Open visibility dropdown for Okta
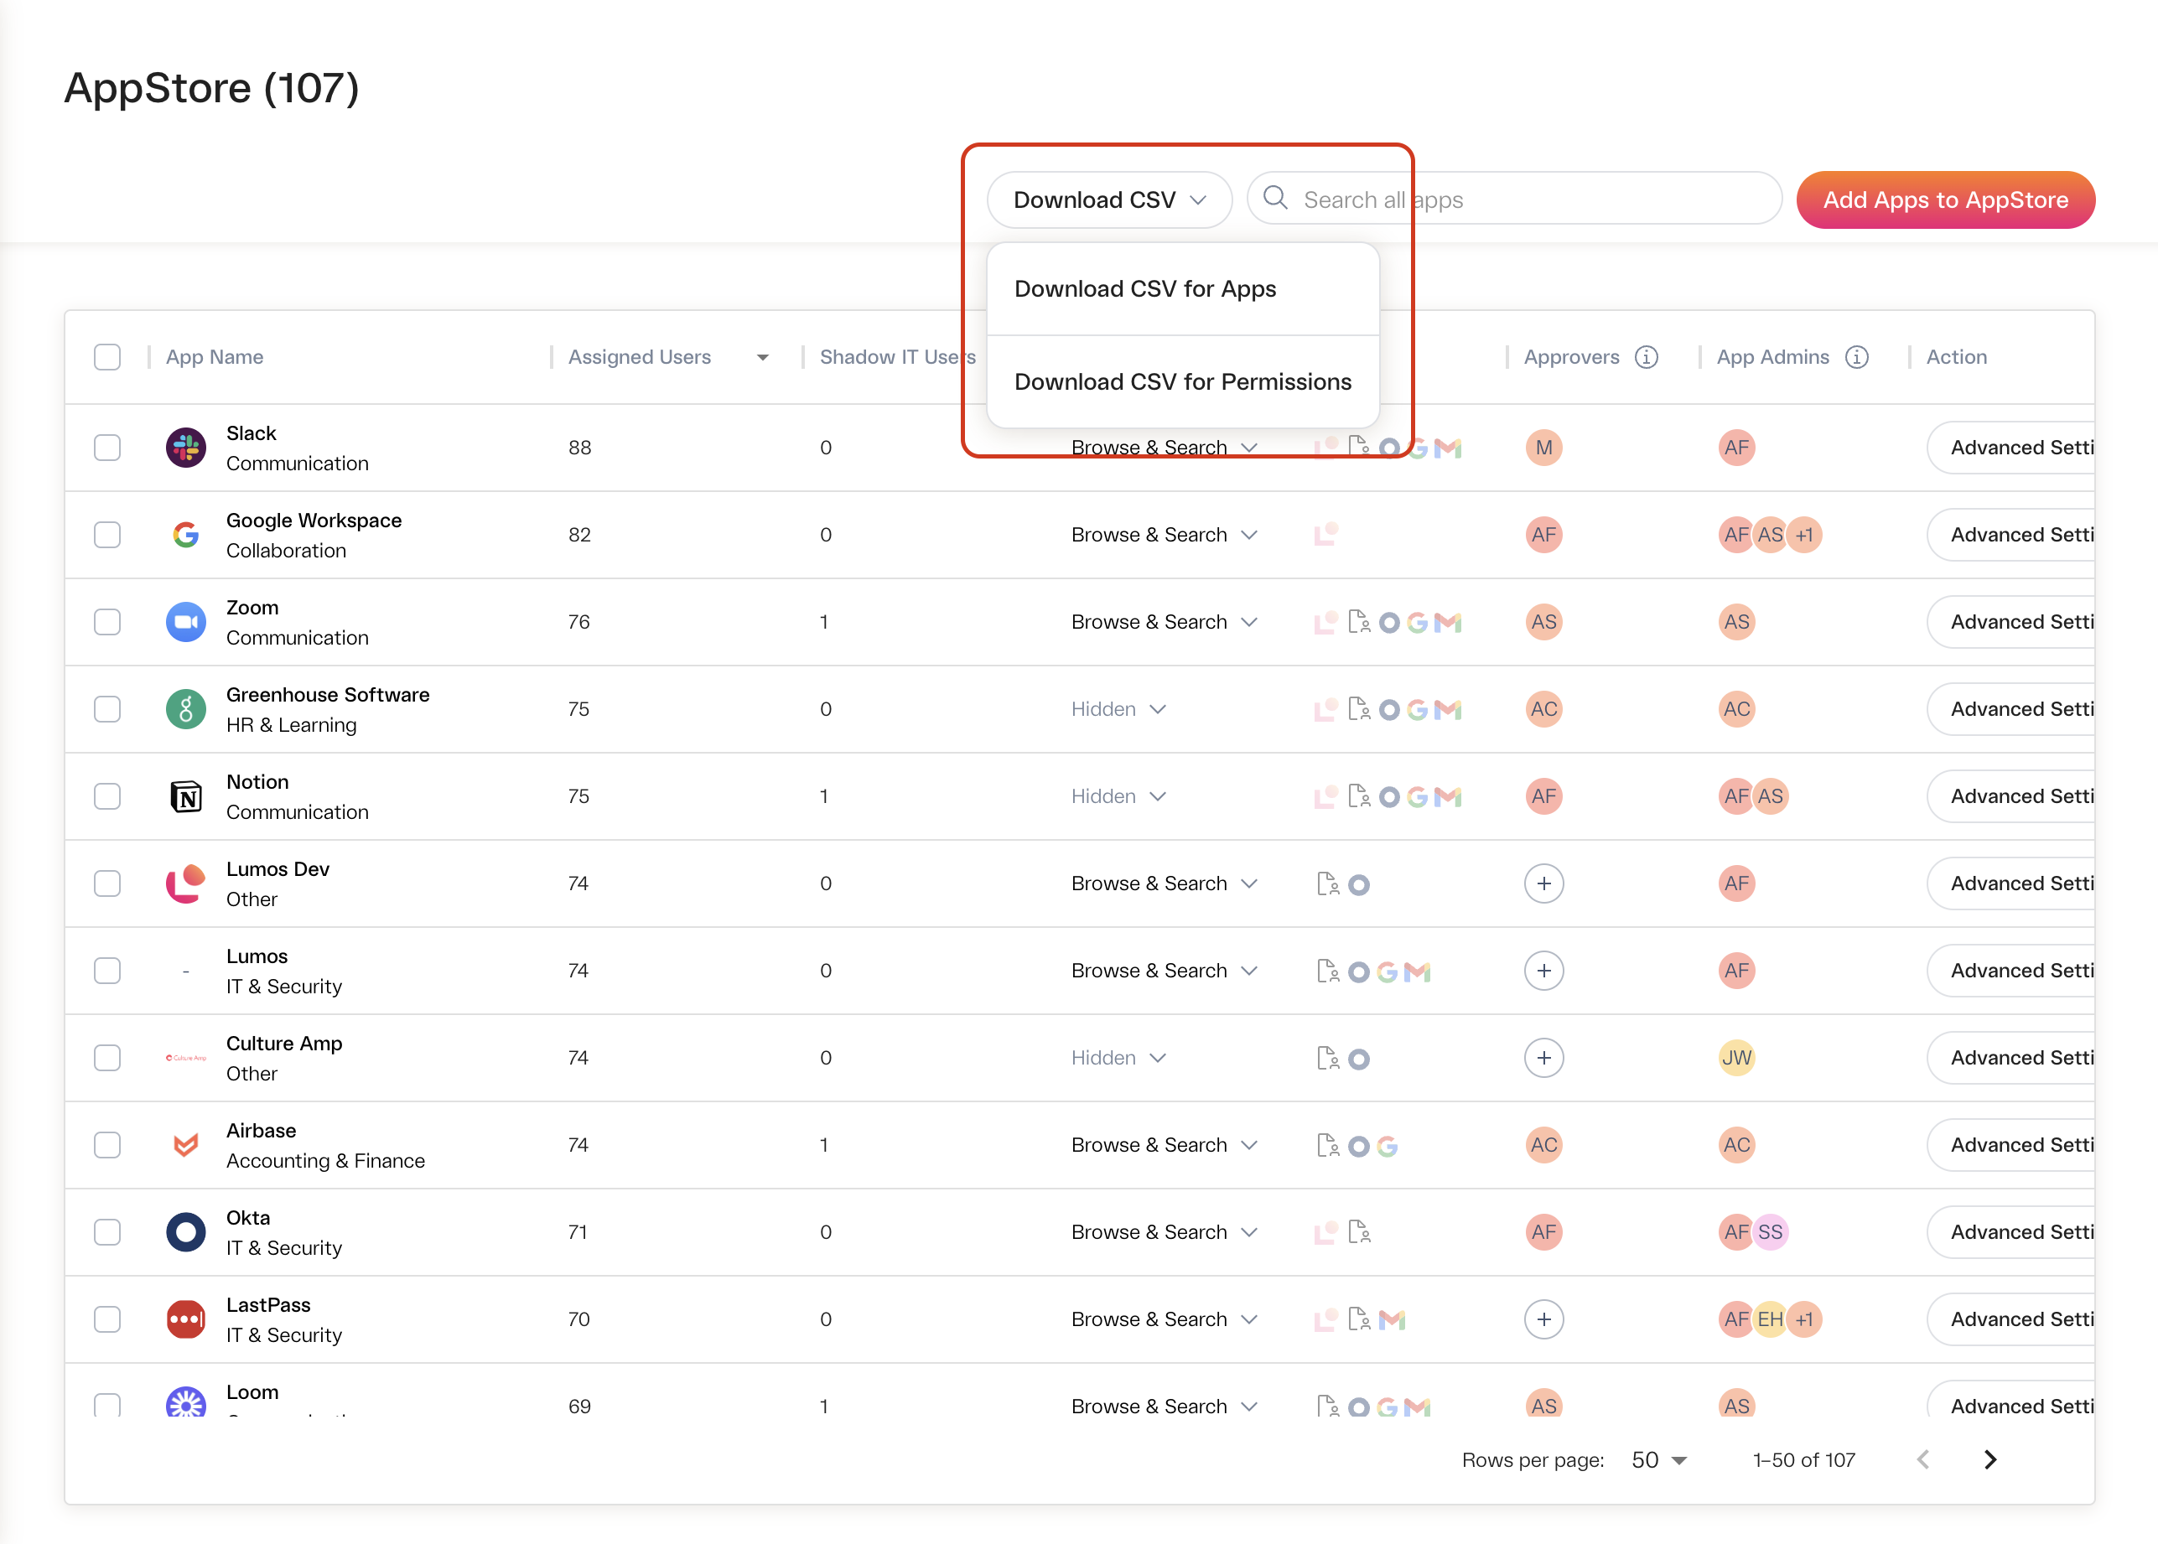Viewport: 2158px width, 1544px height. pos(1165,1233)
